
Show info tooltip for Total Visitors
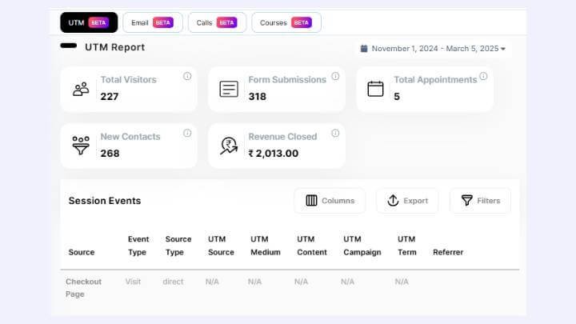pos(187,77)
